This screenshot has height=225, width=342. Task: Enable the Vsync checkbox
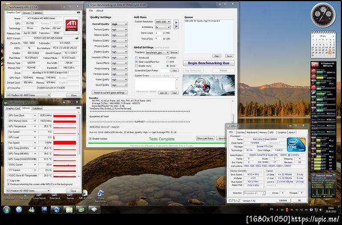tap(136, 66)
